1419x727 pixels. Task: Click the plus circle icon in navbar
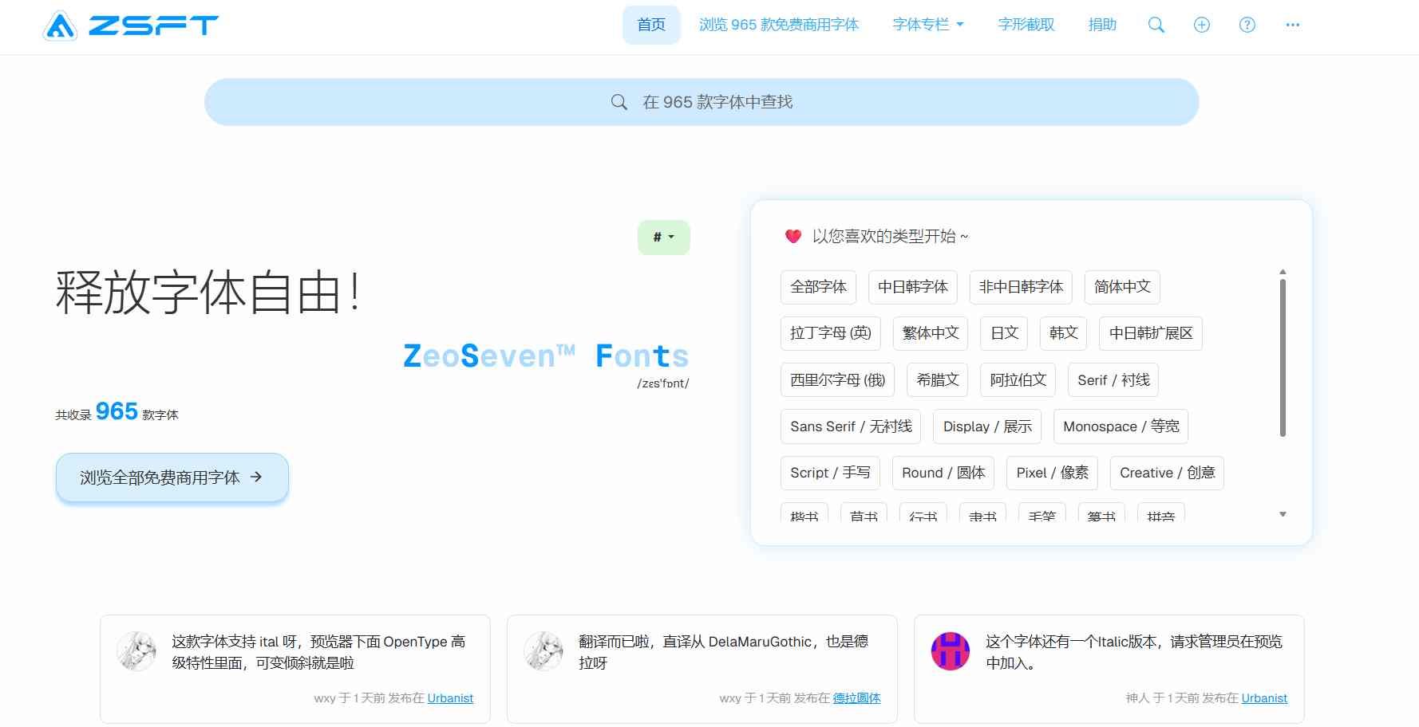tap(1201, 25)
